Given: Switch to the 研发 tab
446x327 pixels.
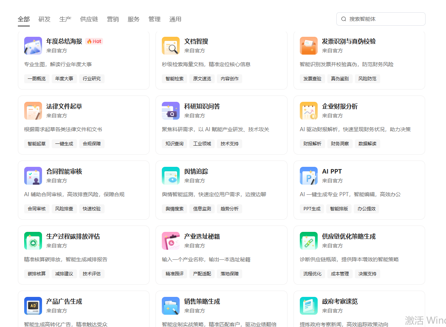Looking at the screenshot, I should coord(44,19).
